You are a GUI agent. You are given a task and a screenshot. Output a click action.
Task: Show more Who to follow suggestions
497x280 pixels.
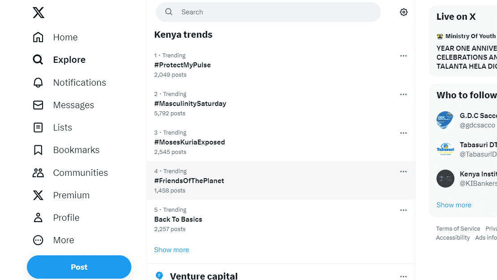(x=454, y=205)
